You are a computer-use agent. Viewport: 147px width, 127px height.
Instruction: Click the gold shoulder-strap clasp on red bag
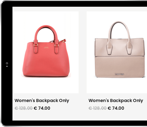tap(64, 41)
